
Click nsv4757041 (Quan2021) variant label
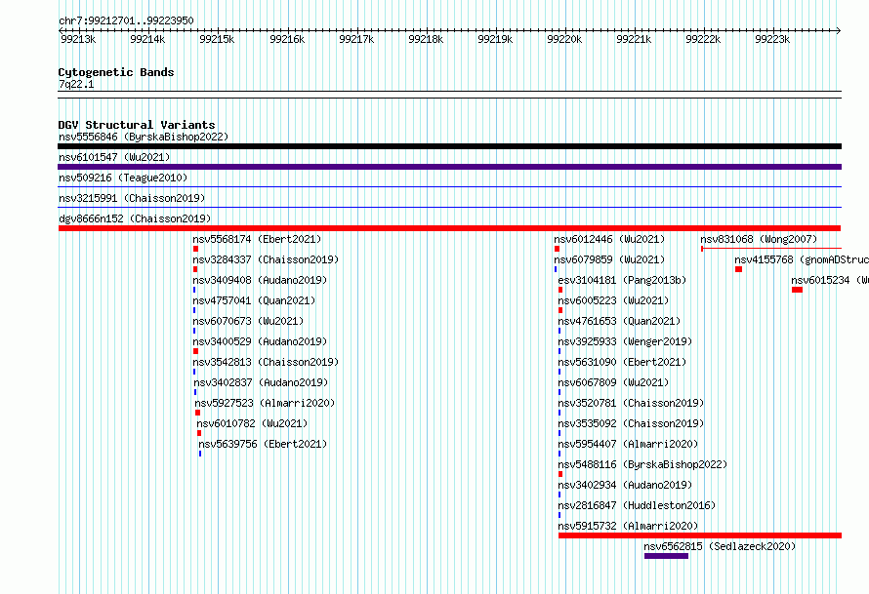point(254,300)
